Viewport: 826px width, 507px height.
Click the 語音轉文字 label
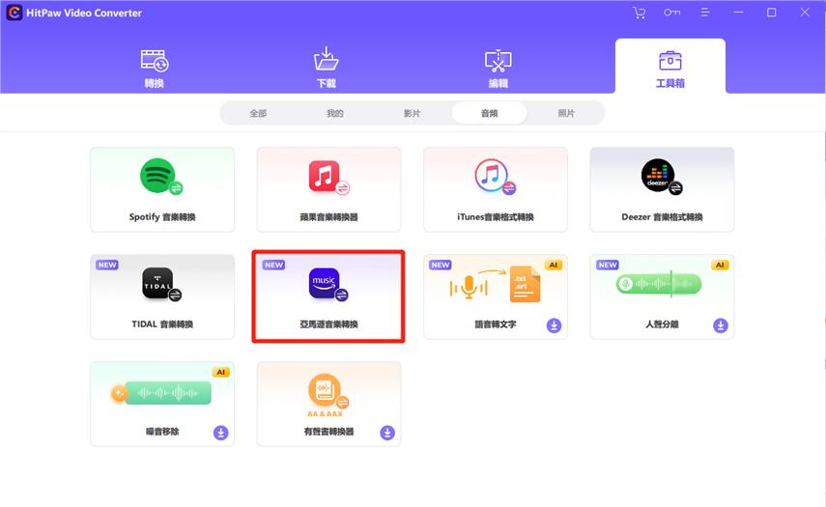pos(496,324)
